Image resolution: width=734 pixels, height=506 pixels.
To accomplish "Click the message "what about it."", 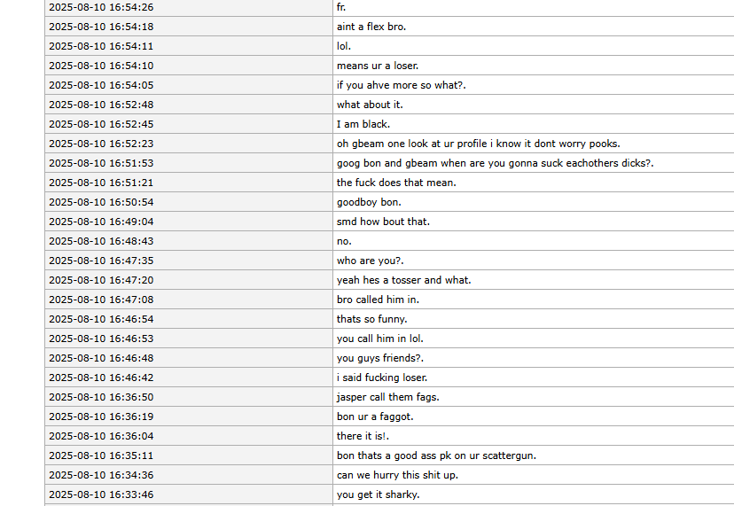I will (x=370, y=105).
